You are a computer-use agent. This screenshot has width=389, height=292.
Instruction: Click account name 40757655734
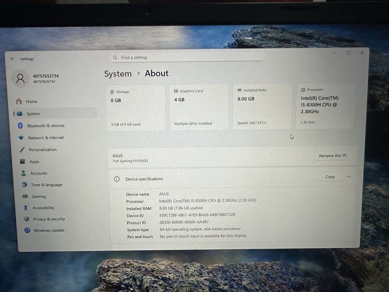pyautogui.click(x=45, y=76)
